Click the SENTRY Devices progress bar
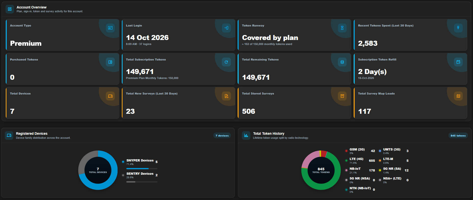This screenshot has height=200, width=473. coord(142,182)
